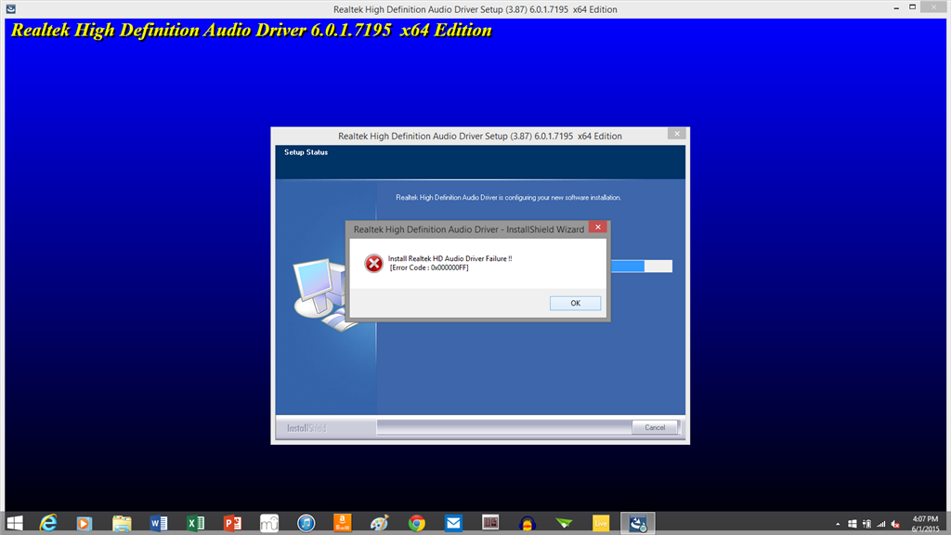Click the 'Error Code : 0x000000FF' text
The width and height of the screenshot is (951, 535).
pyautogui.click(x=429, y=267)
